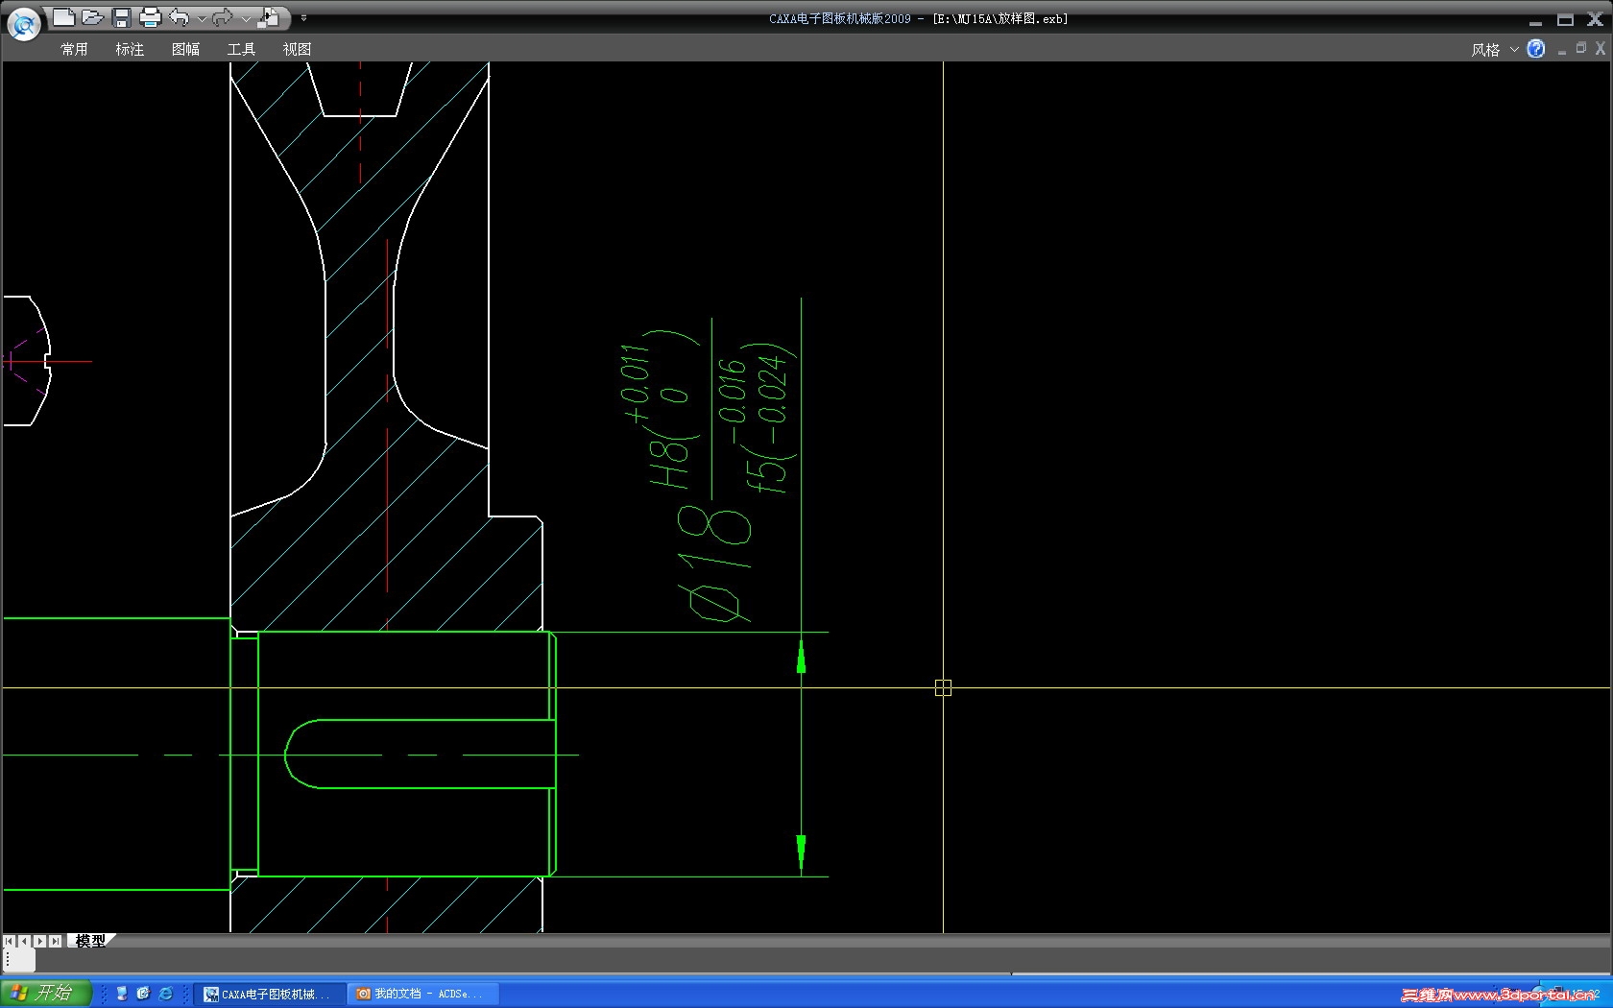
Task: Open the CAXA application menu orb
Action: pos(23,24)
